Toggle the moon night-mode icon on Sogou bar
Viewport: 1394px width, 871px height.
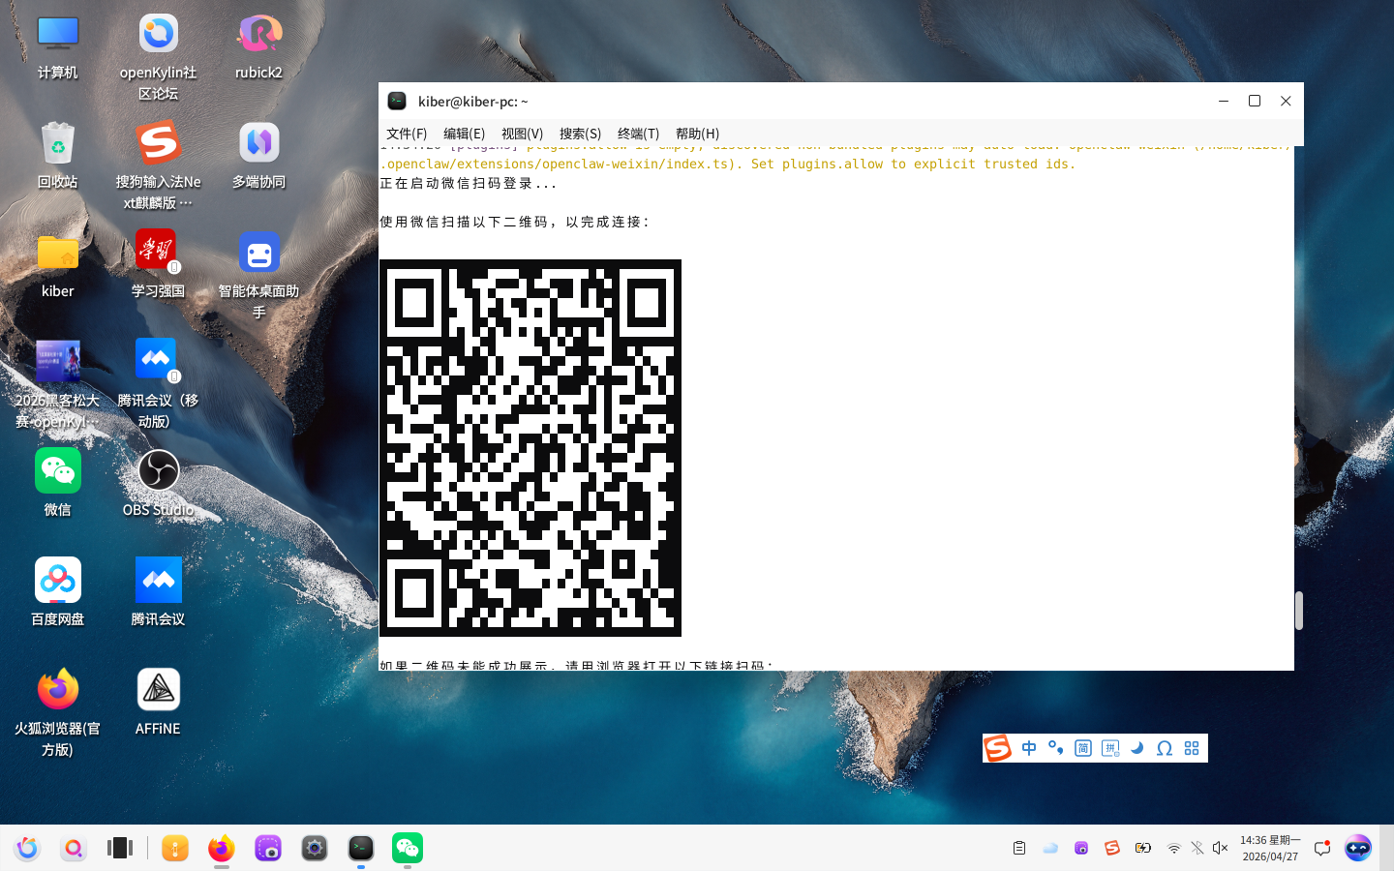point(1137,748)
